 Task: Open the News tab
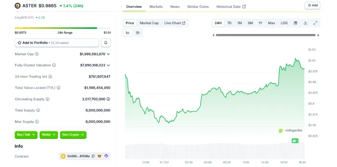point(175,6)
